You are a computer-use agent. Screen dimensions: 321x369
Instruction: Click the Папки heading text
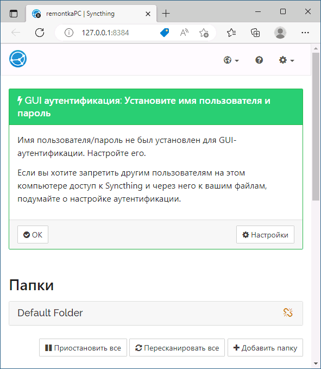coord(32,285)
